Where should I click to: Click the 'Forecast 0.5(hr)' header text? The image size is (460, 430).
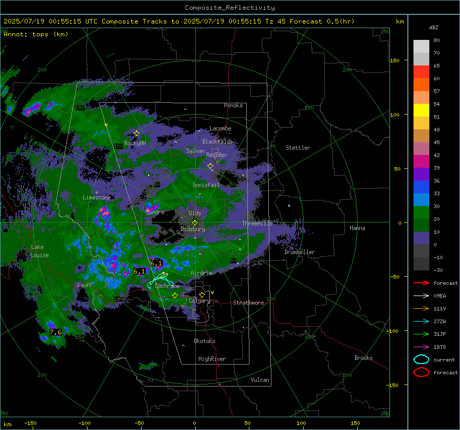pyautogui.click(x=322, y=21)
